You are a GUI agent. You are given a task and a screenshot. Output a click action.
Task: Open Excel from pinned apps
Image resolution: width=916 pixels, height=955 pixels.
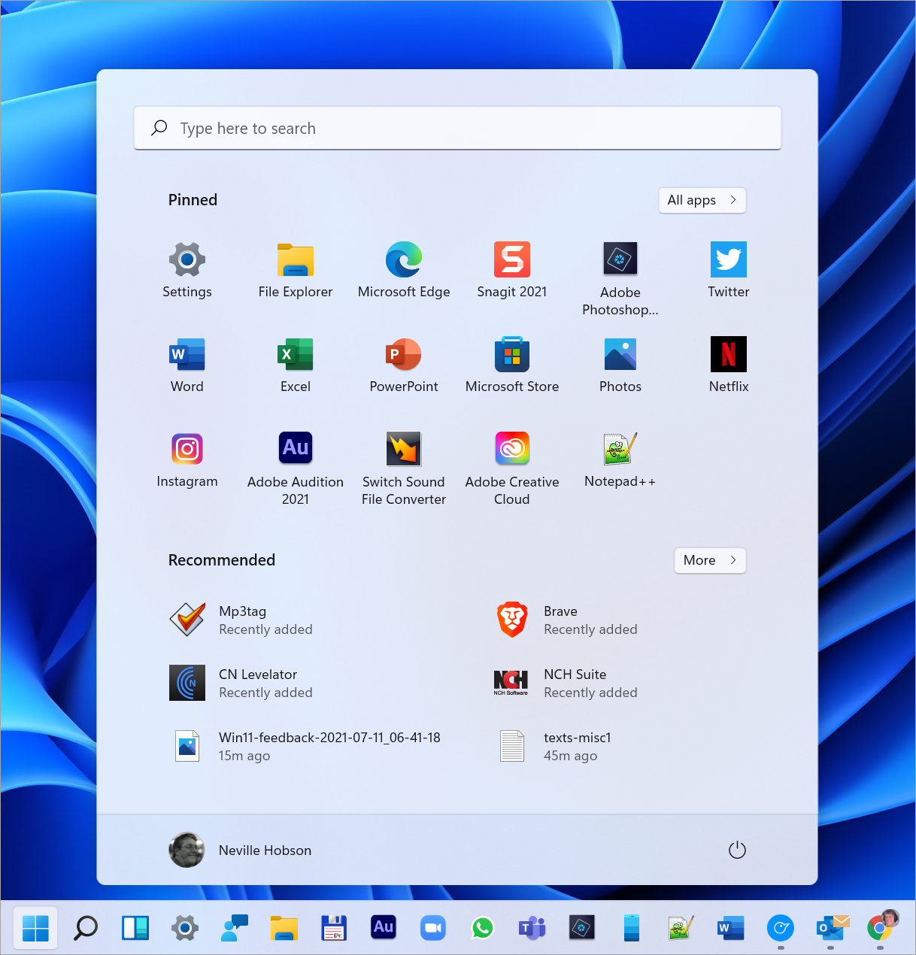click(x=296, y=365)
